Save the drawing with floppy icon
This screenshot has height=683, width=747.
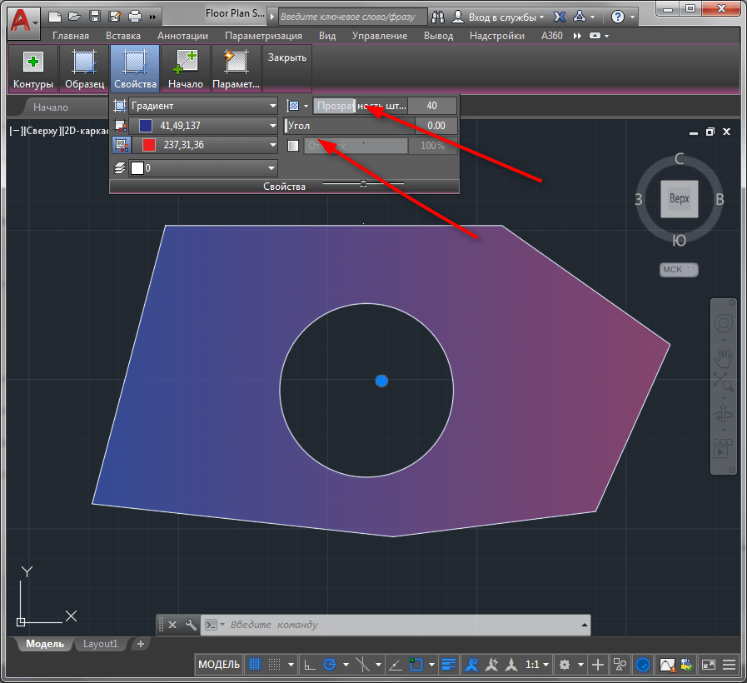tap(95, 17)
